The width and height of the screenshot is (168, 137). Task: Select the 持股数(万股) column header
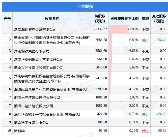100,19
